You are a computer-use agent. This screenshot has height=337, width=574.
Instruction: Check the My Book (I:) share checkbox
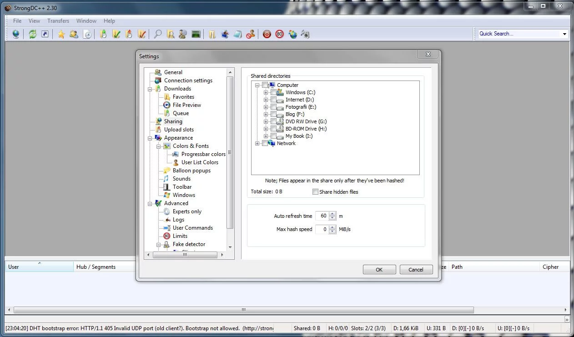pyautogui.click(x=273, y=136)
